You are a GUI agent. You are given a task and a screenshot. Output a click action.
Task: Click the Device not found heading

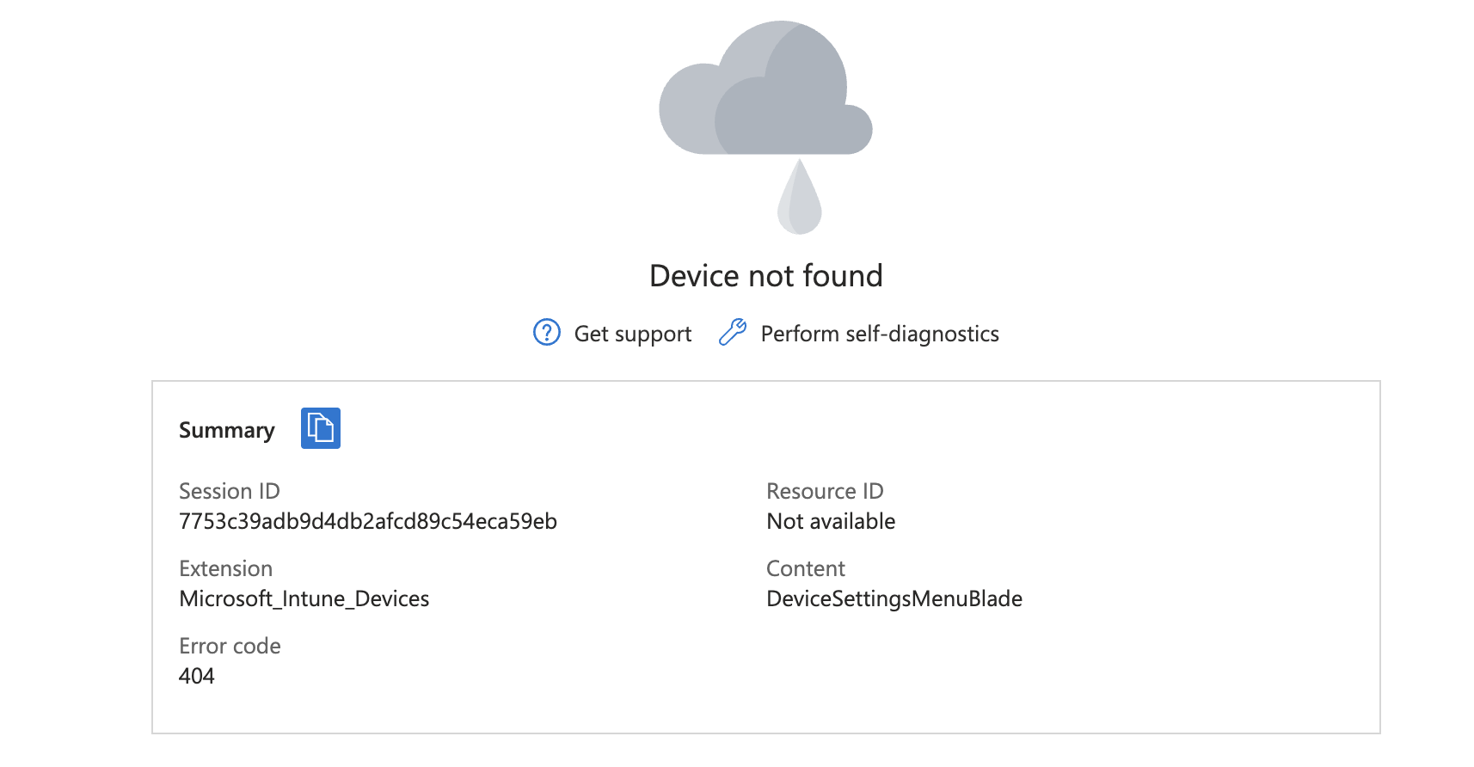pyautogui.click(x=766, y=276)
